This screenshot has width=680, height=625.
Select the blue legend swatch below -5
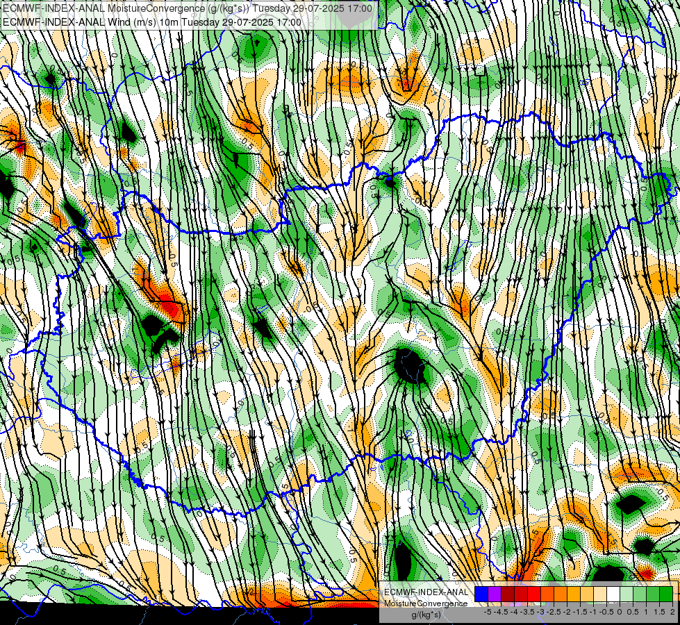pos(481,594)
